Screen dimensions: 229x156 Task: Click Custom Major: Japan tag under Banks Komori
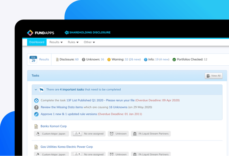click(51, 134)
